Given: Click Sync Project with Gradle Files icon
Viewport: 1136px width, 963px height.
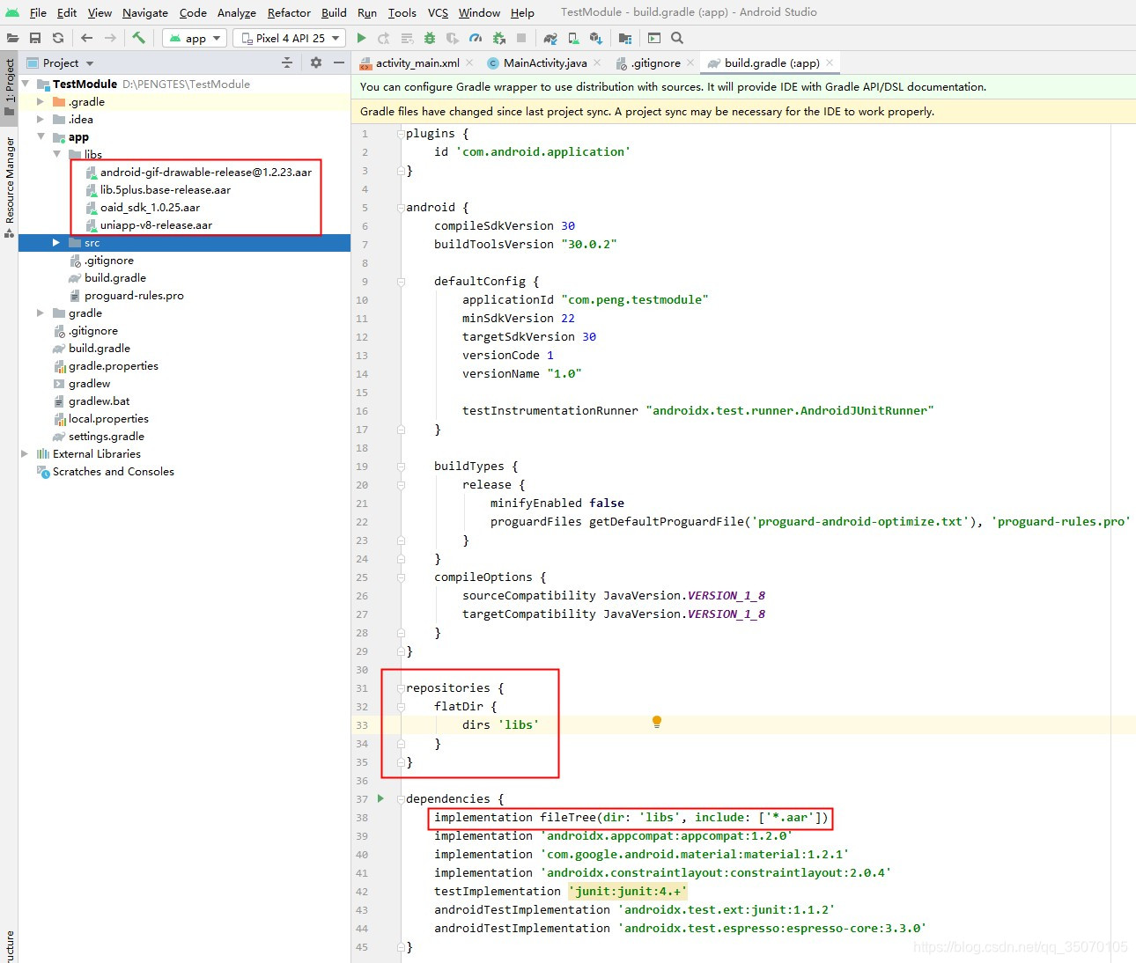Looking at the screenshot, I should [550, 38].
